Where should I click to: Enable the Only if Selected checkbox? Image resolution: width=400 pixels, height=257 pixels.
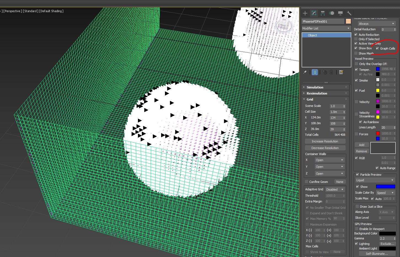(x=356, y=39)
